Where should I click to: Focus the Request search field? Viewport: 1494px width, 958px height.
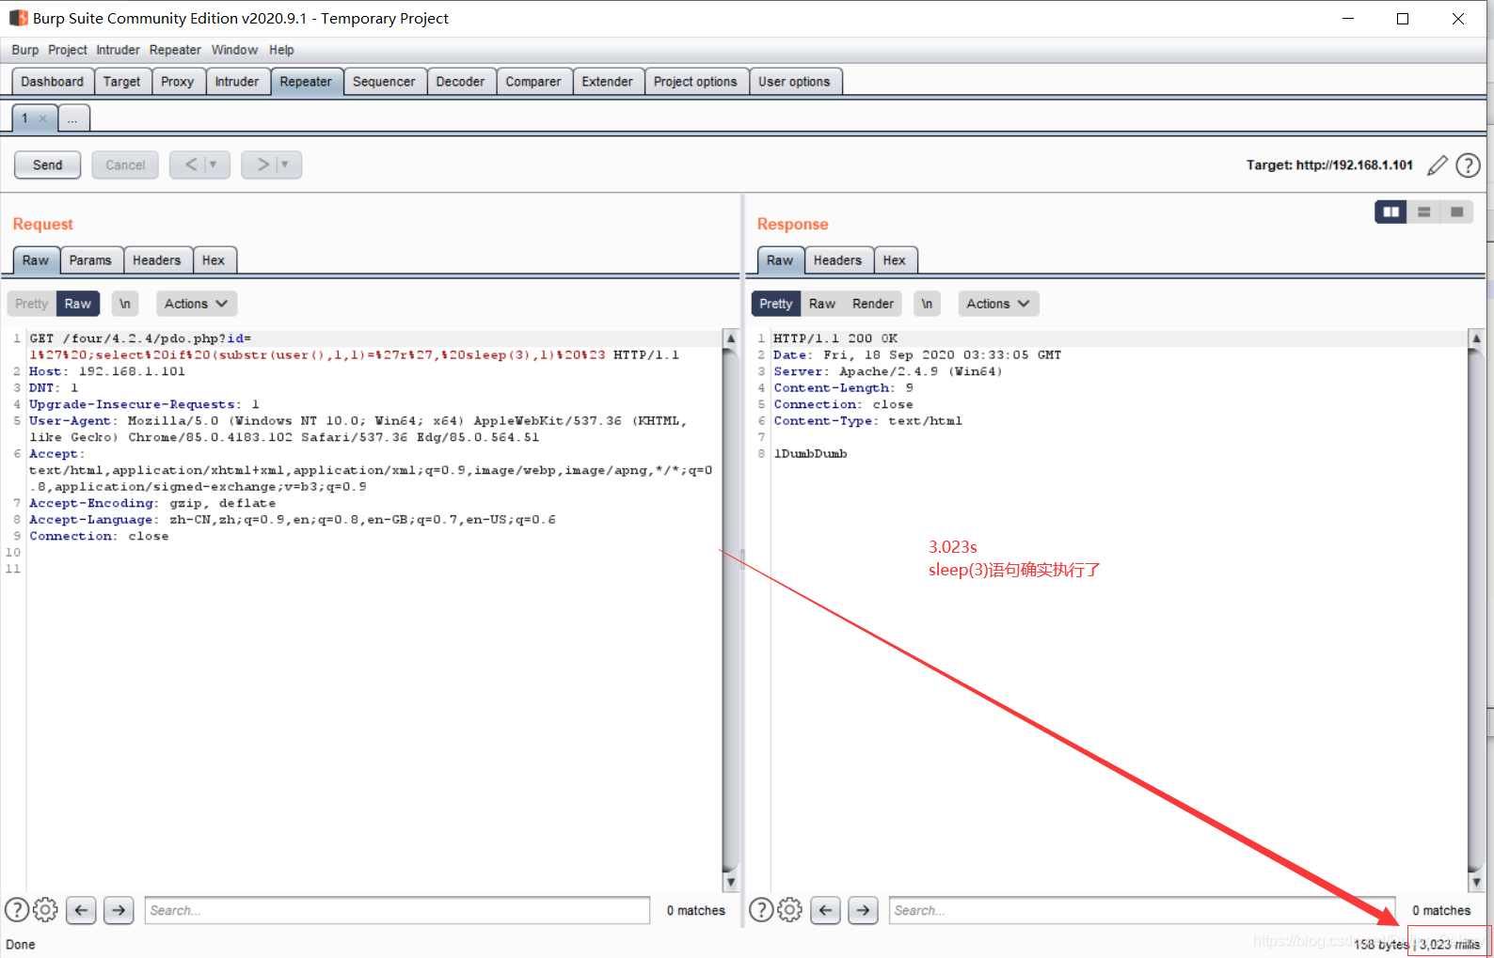tap(397, 910)
